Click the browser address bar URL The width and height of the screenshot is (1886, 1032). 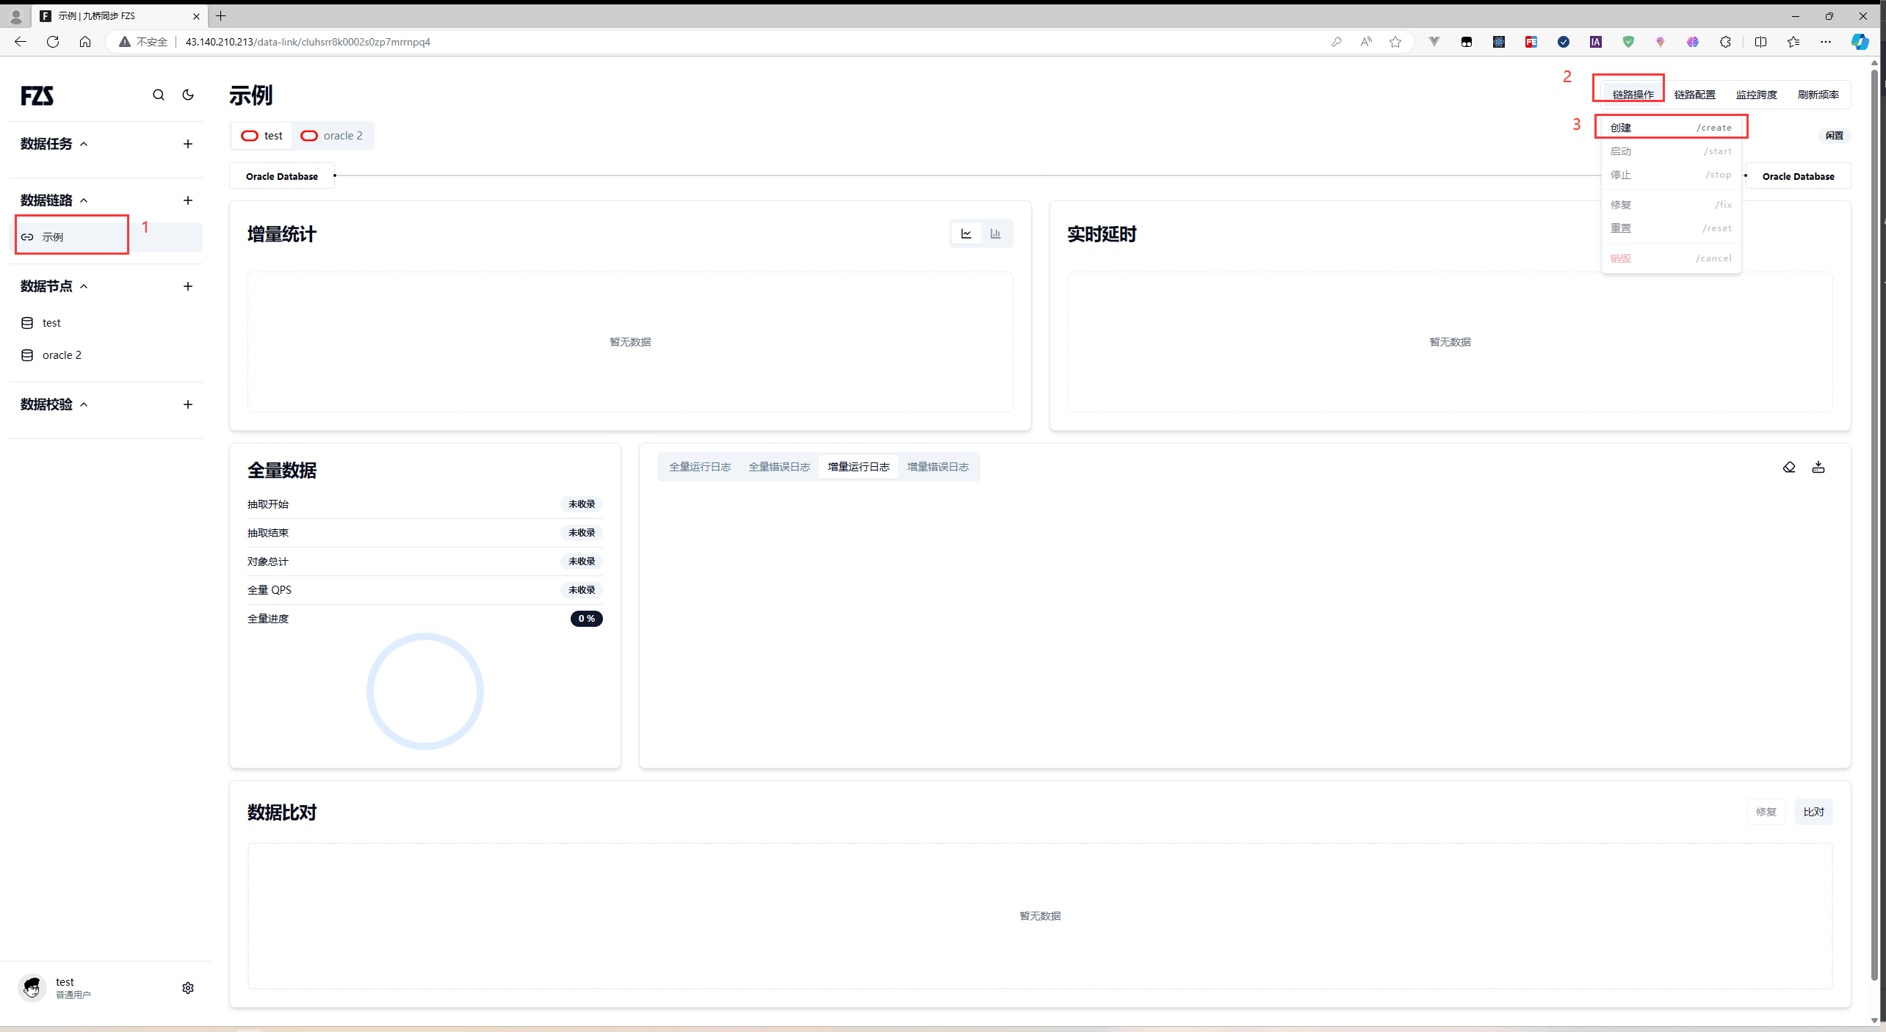point(308,42)
